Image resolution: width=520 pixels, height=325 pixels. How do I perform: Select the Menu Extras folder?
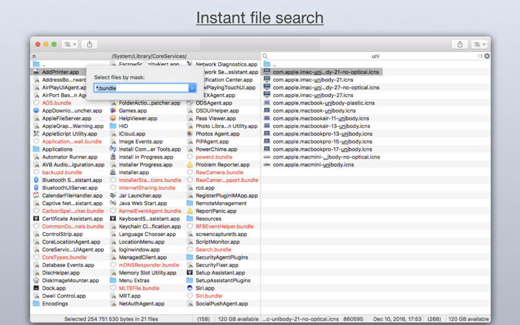[133, 280]
